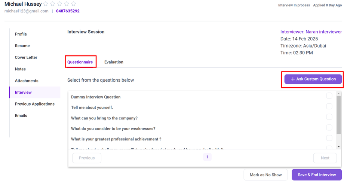Go to Previous Applications in sidebar
The width and height of the screenshot is (344, 182).
point(35,104)
